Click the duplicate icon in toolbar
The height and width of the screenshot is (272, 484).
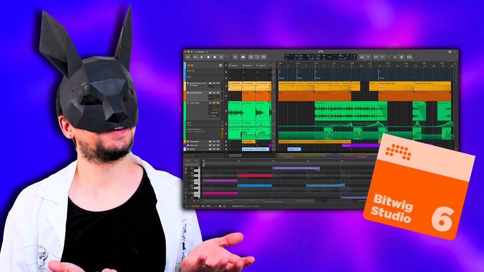395,57
